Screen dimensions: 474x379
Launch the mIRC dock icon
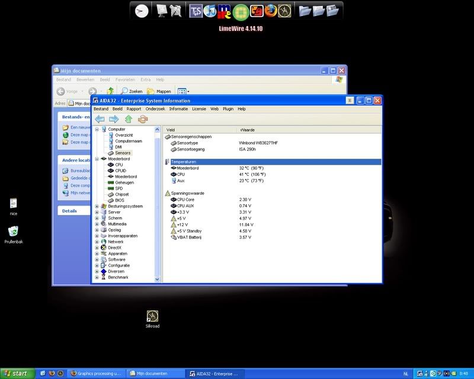[x=225, y=11]
